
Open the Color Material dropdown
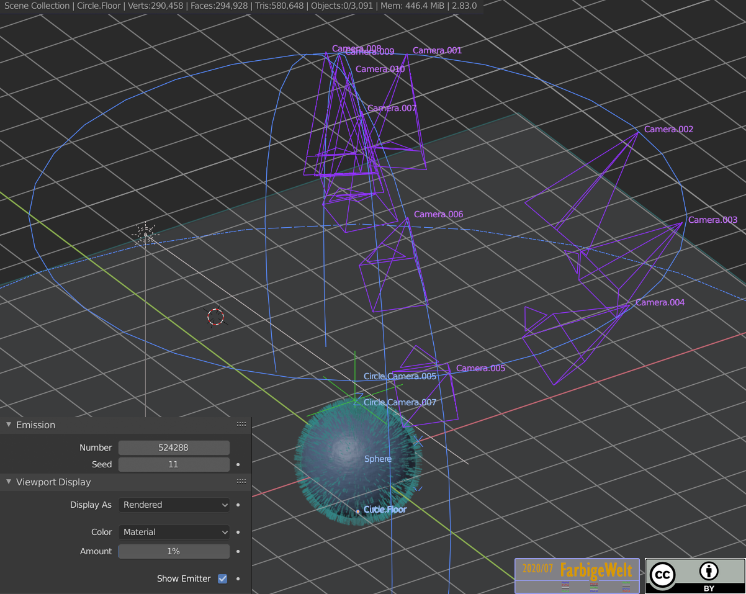[174, 532]
